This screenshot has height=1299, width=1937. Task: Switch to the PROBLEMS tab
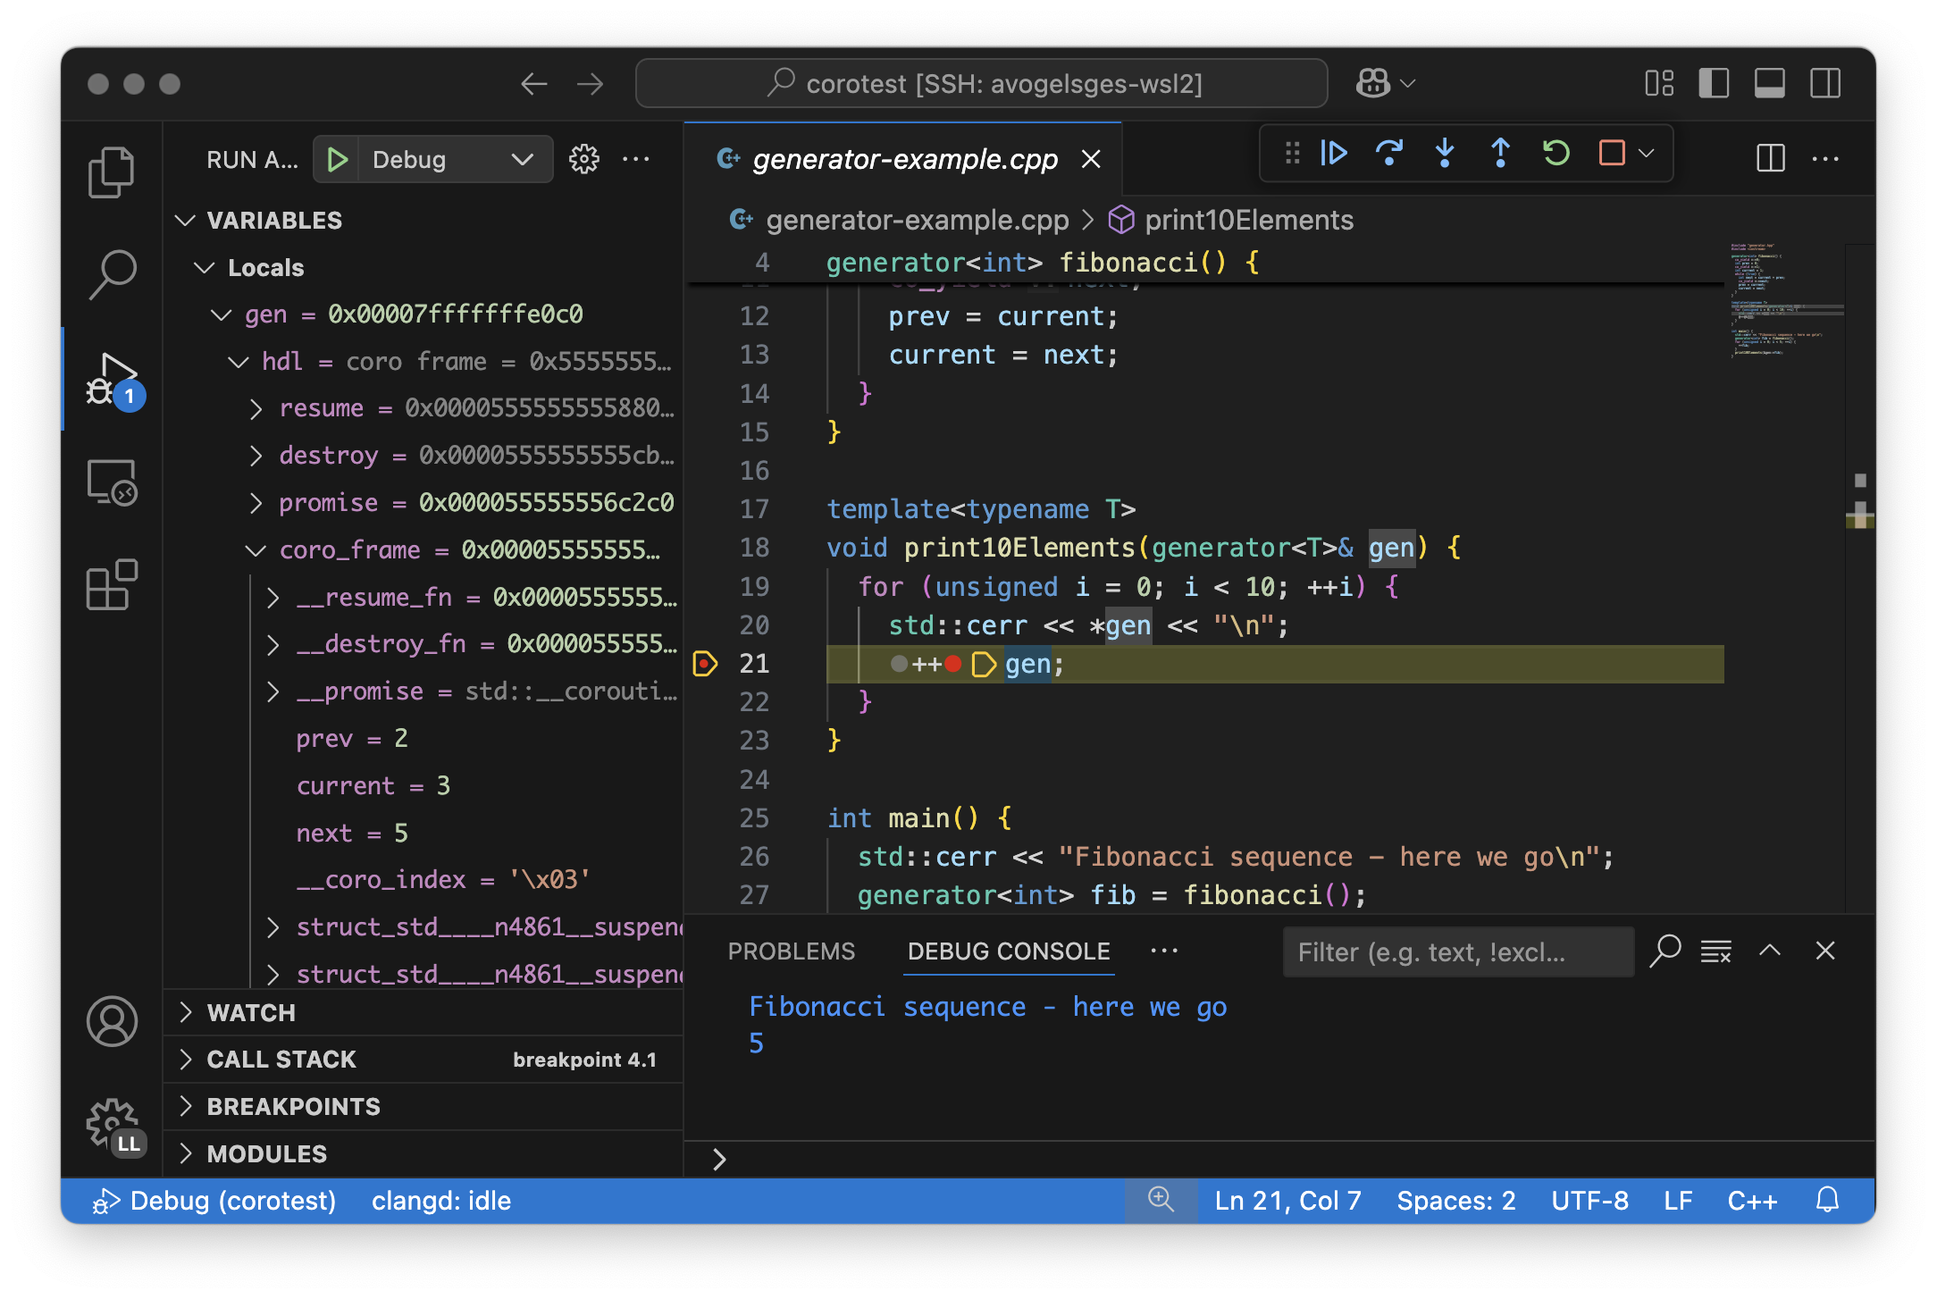click(791, 951)
